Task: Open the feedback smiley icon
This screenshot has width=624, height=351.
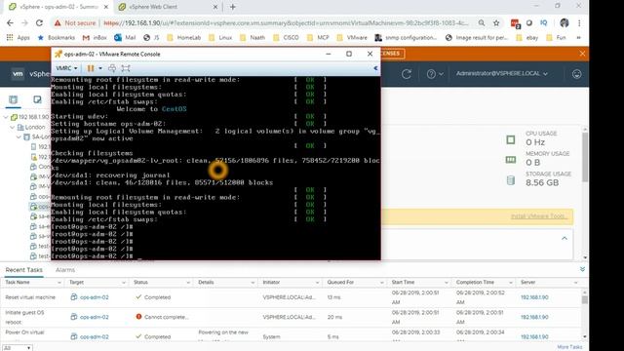Action: pos(576,74)
